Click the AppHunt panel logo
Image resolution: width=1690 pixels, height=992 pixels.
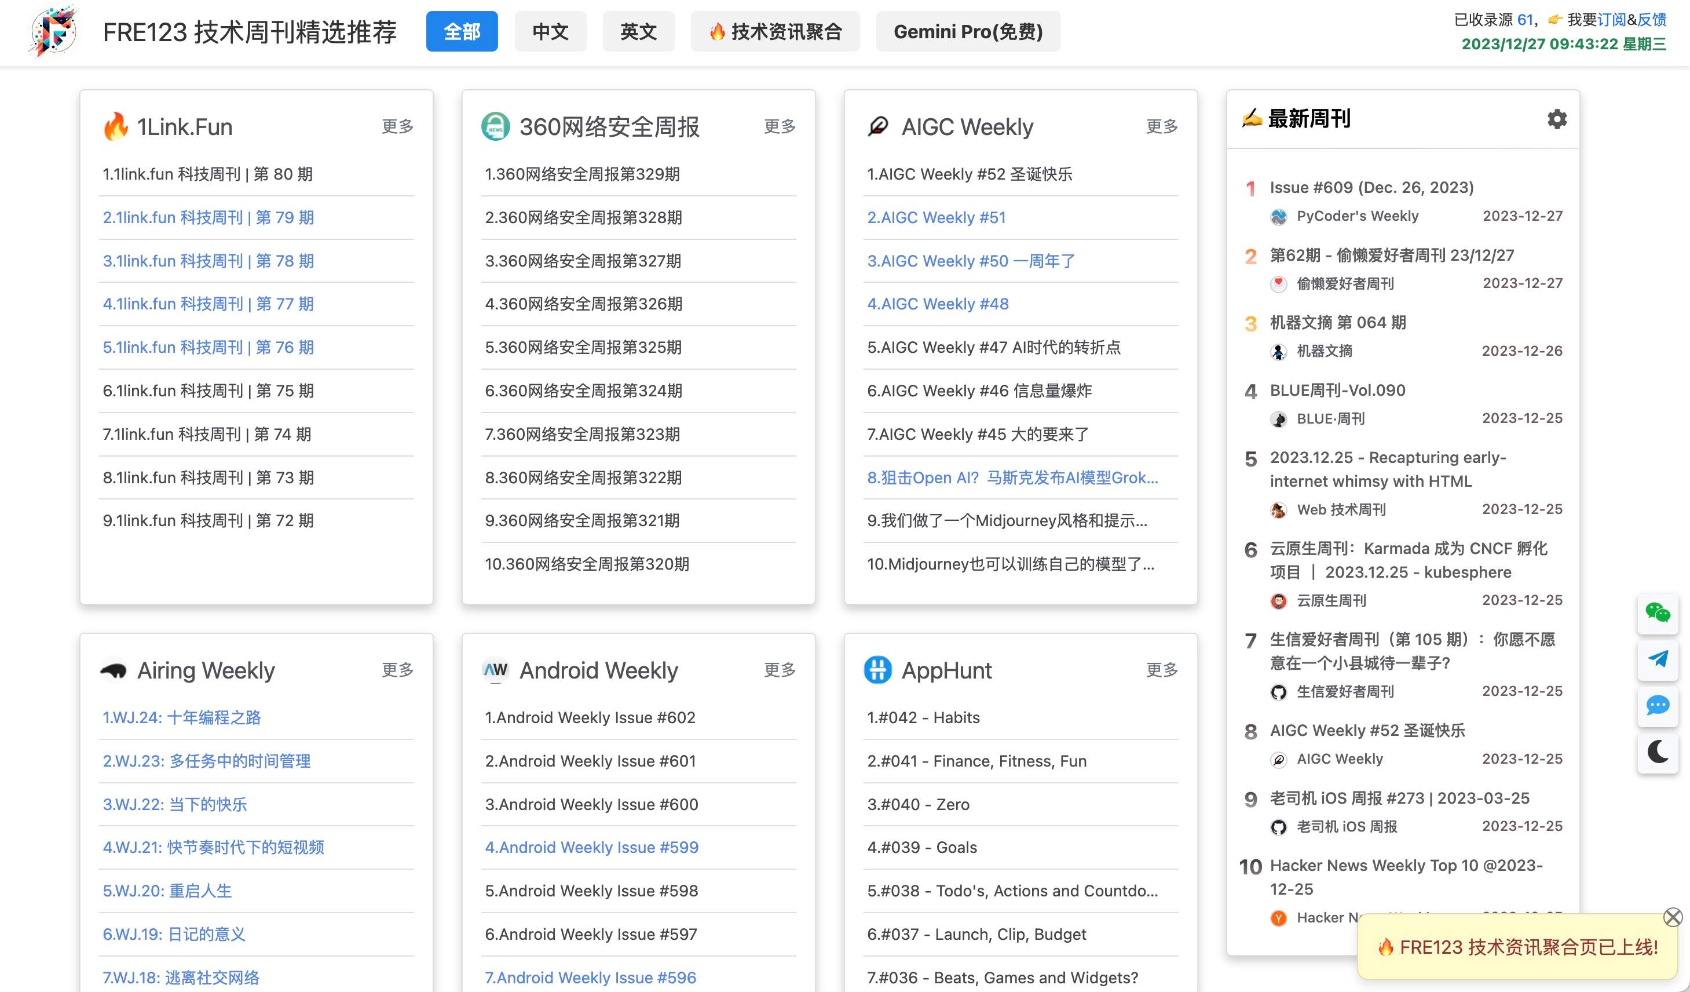pyautogui.click(x=877, y=669)
